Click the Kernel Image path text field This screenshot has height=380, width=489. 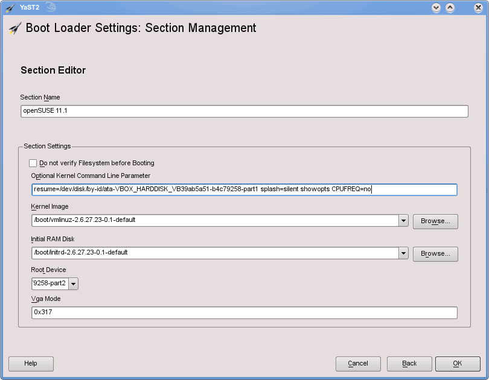(215, 221)
